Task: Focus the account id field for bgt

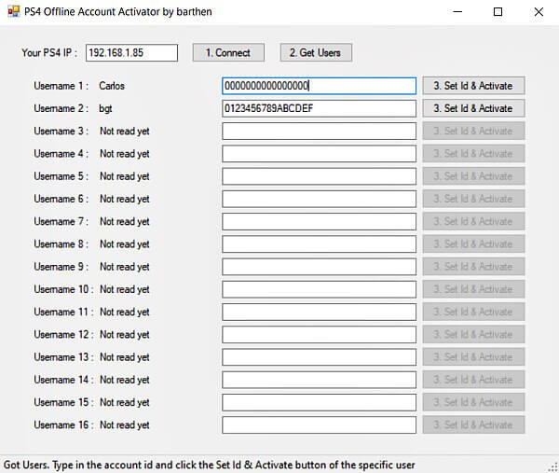Action: point(319,108)
